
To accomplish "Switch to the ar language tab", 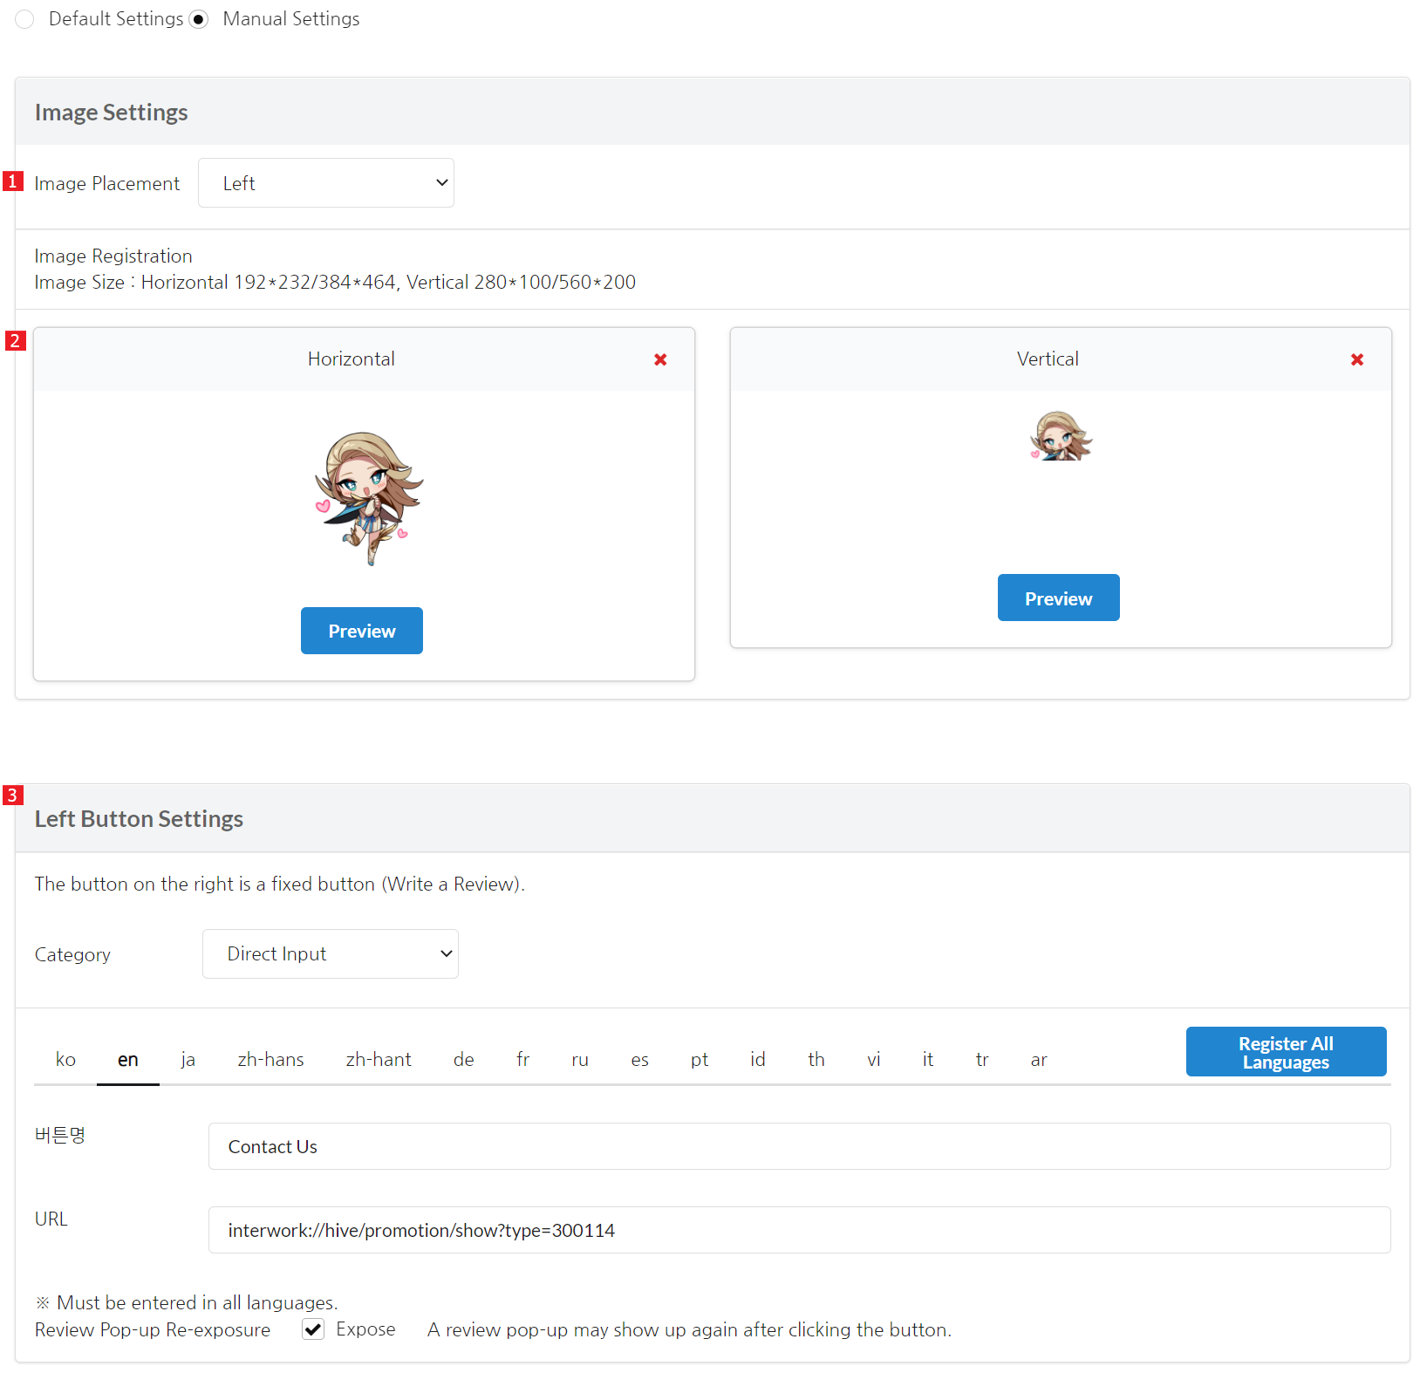I will pyautogui.click(x=1039, y=1059).
